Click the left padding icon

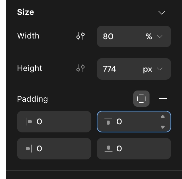pos(29,122)
